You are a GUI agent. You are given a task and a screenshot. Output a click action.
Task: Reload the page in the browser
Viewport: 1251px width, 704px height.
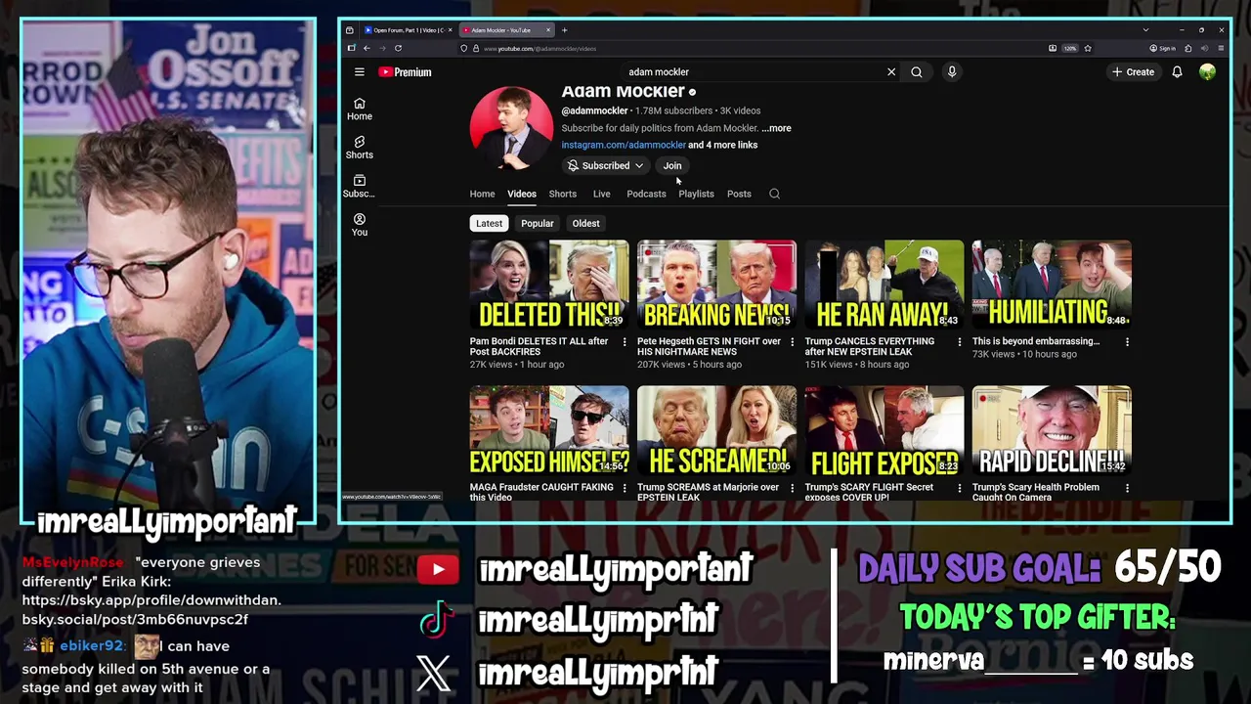click(x=398, y=48)
